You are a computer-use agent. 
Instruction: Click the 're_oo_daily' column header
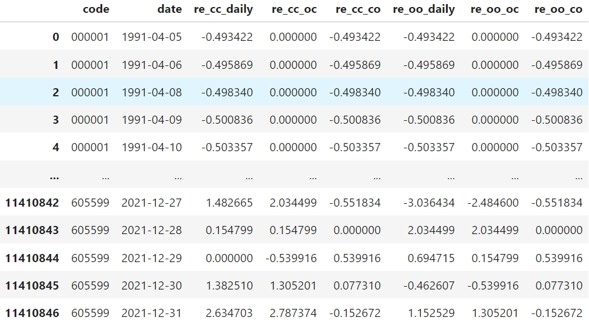click(x=423, y=10)
